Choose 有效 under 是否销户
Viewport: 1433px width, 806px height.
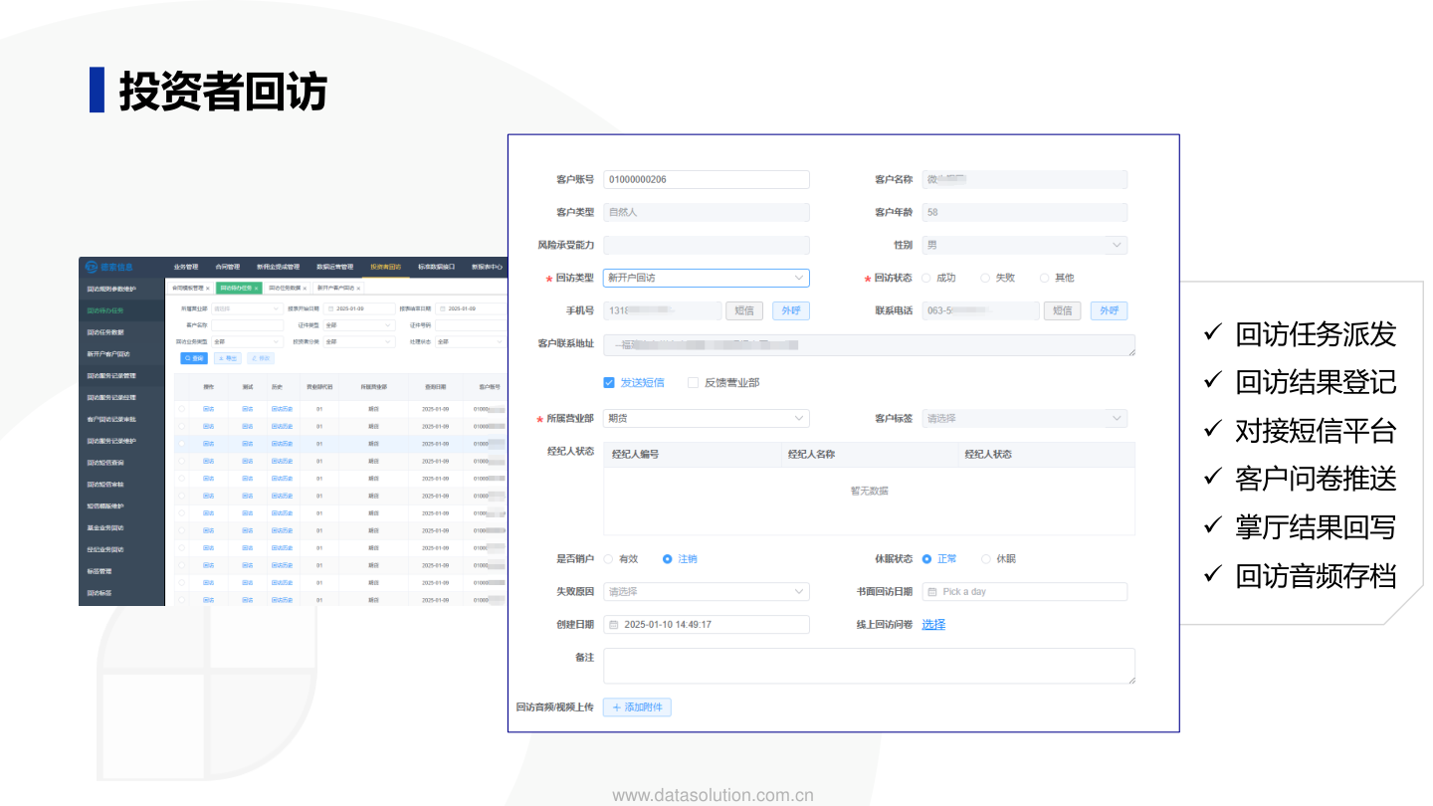pos(608,559)
